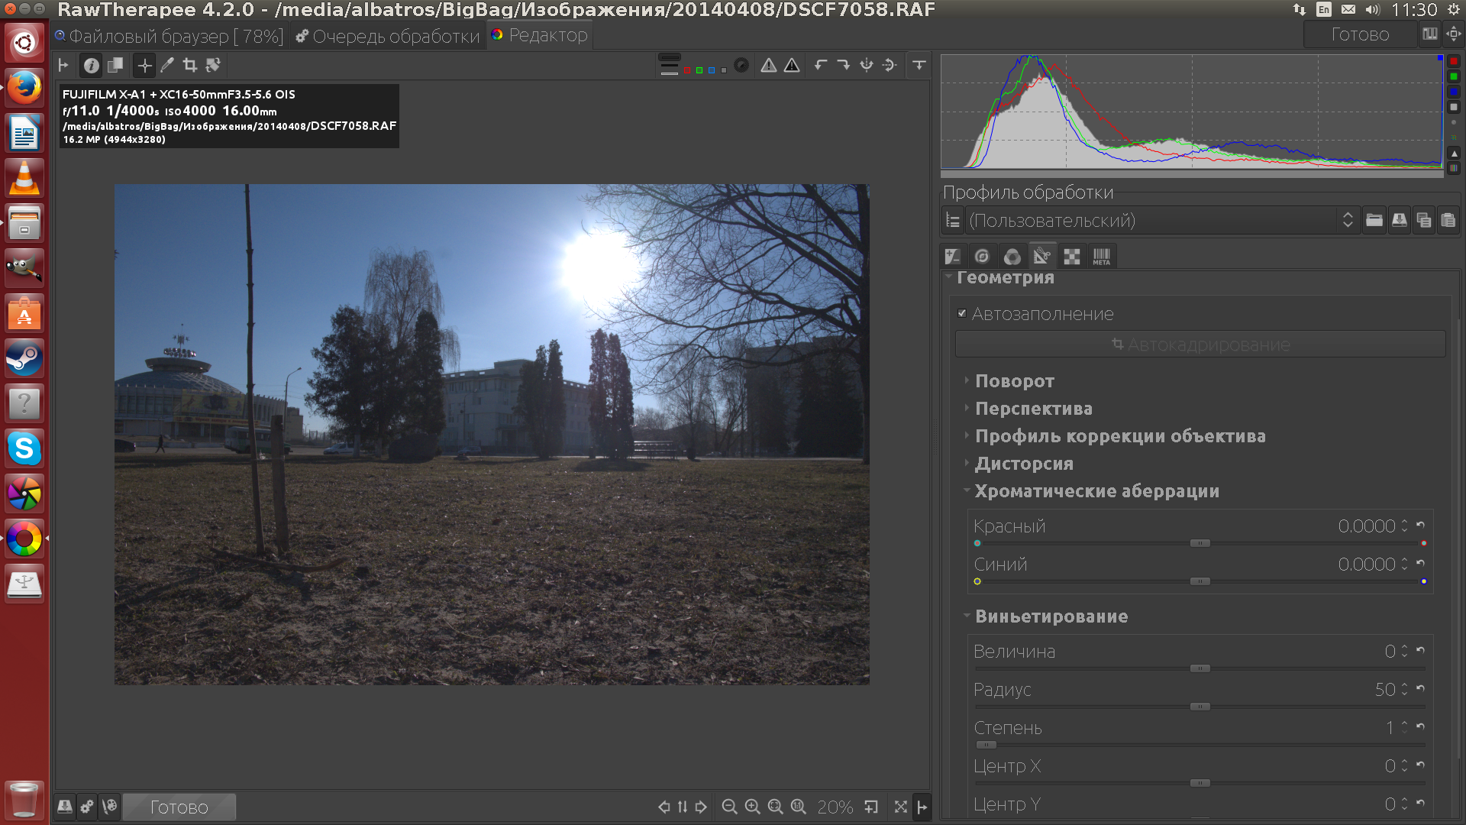This screenshot has height=825, width=1466.
Task: Open next image arrow
Action: tap(701, 807)
